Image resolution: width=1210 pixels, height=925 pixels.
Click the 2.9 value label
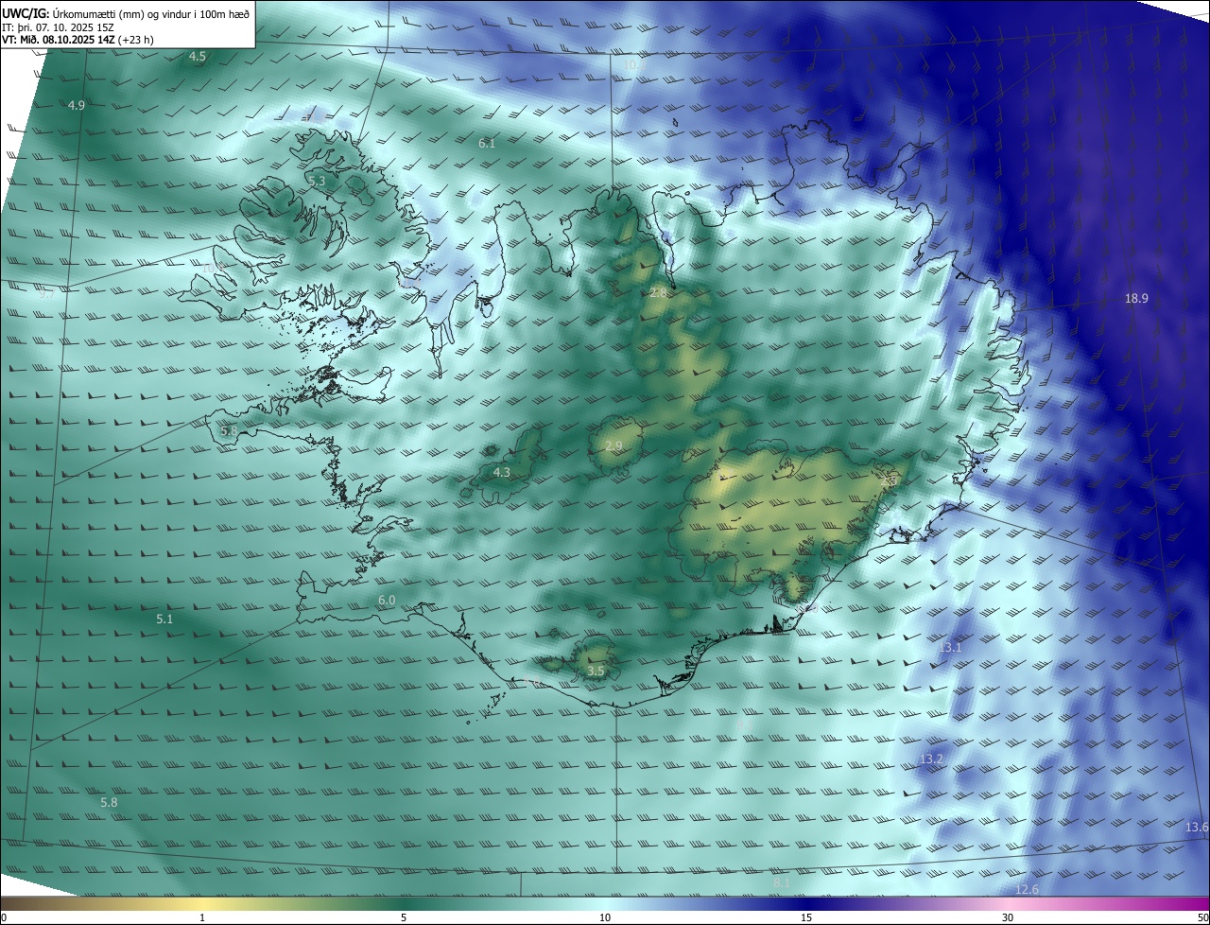point(614,446)
